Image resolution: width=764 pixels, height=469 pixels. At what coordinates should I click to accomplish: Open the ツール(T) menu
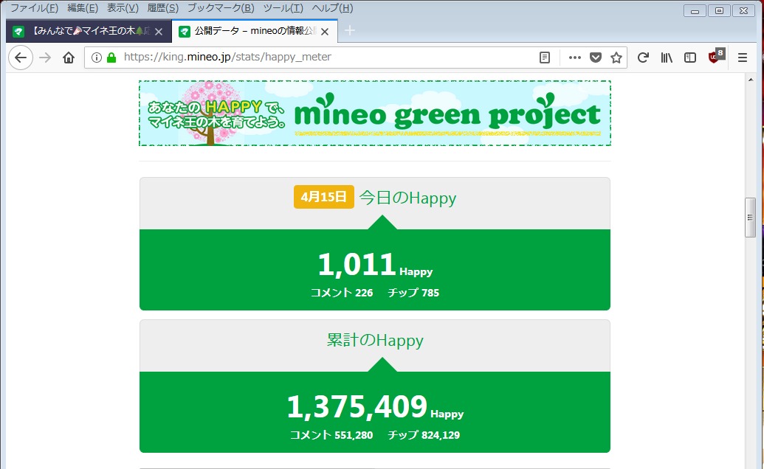coord(283,8)
